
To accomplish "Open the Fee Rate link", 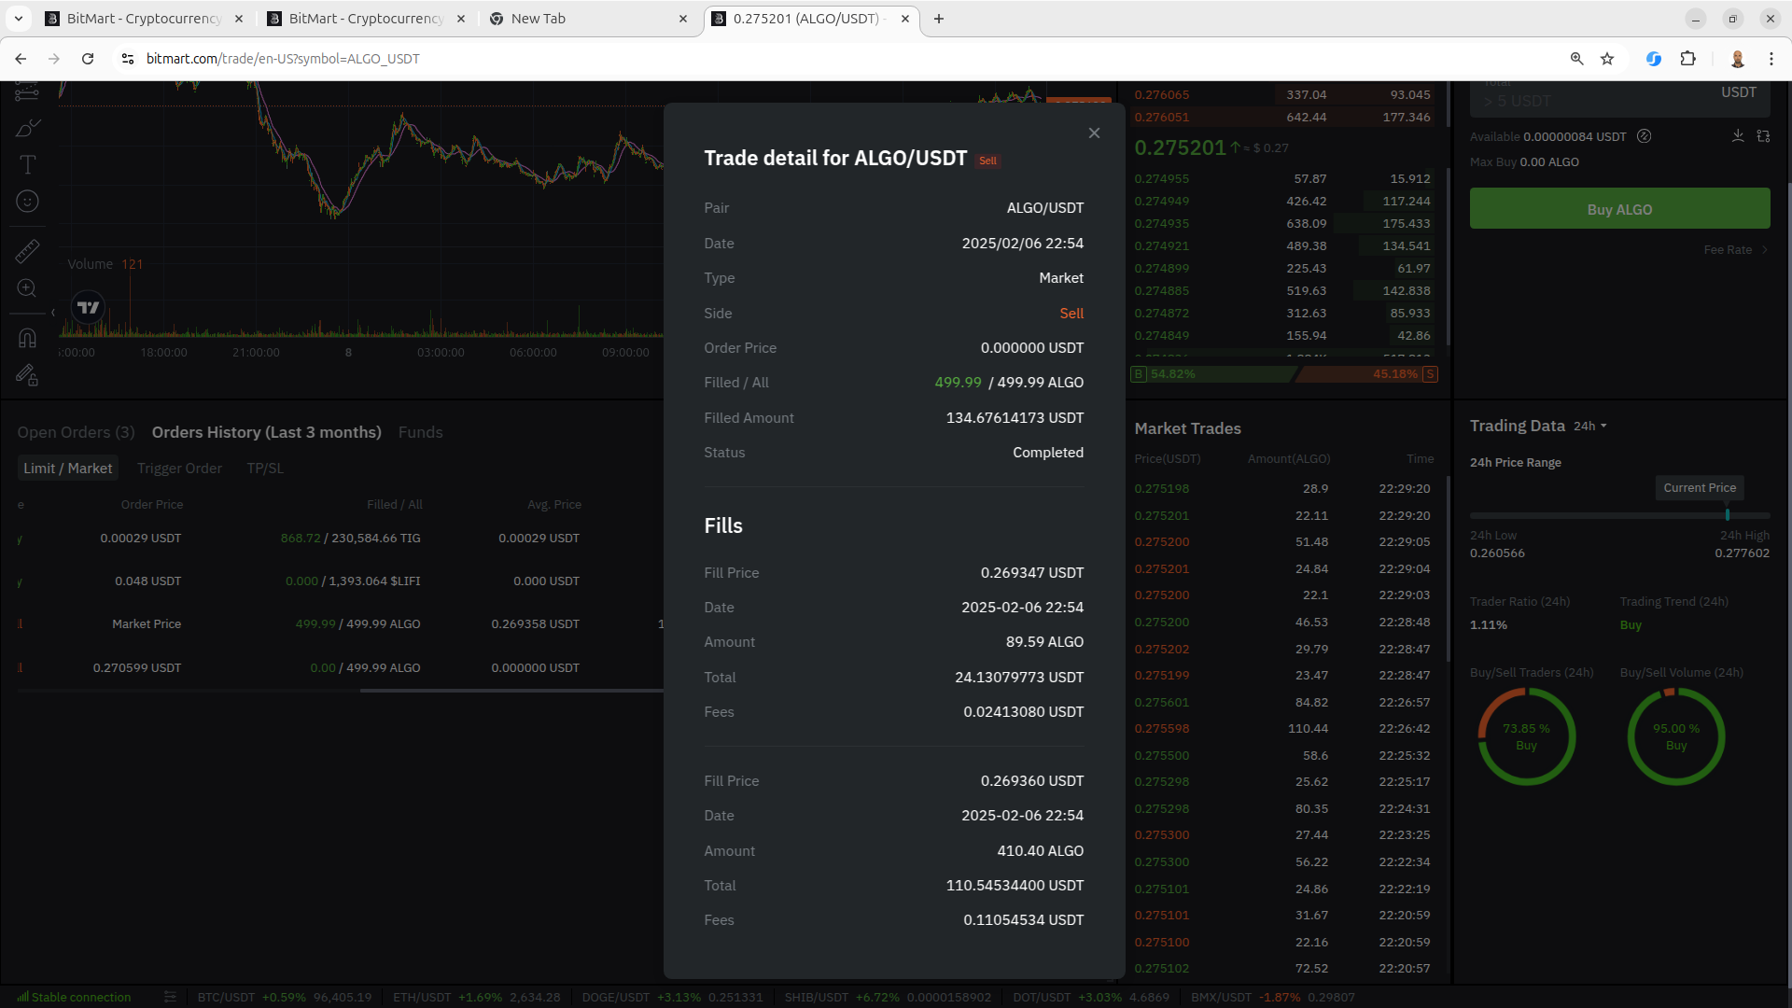I will click(1736, 250).
